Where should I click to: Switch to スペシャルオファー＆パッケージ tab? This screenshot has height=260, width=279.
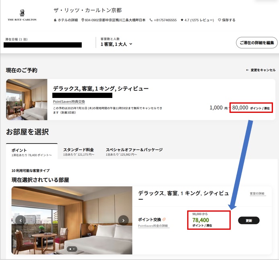click(134, 152)
